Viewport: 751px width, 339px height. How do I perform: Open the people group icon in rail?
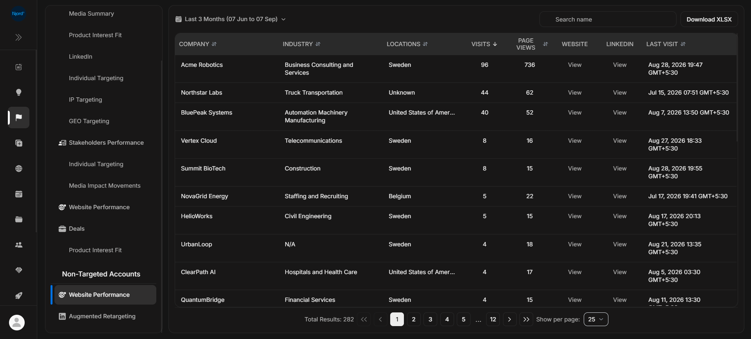(x=18, y=245)
